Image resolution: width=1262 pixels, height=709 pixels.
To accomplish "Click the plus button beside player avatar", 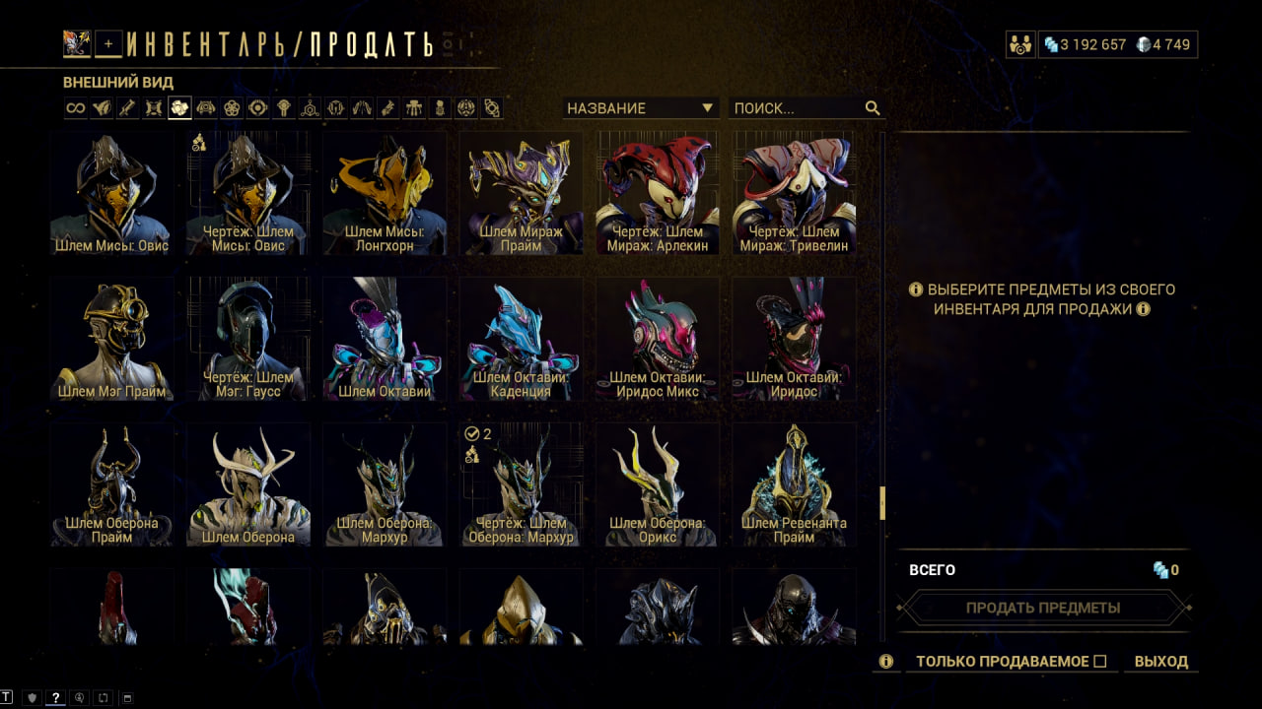I will (x=109, y=43).
